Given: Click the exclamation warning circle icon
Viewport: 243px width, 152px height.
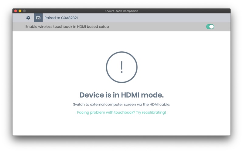Looking at the screenshot, I should pos(122,67).
